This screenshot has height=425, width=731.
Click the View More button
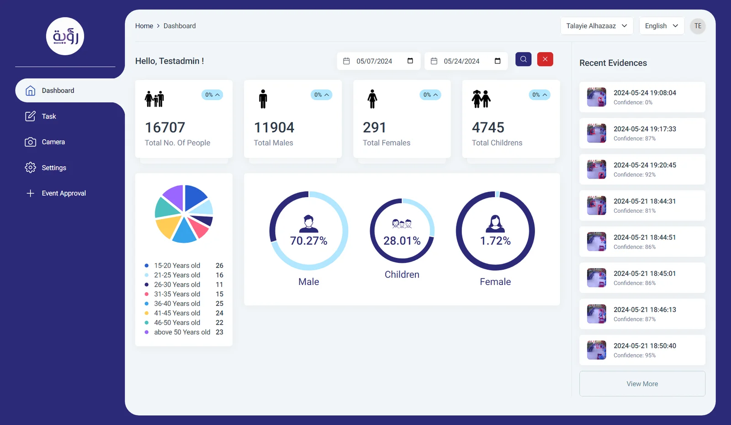[642, 384]
